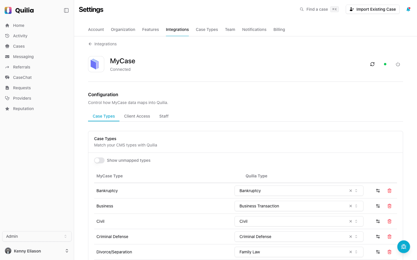The image size is (417, 260).
Task: Delete the Divorce/Separation mapping row
Action: tap(389, 252)
